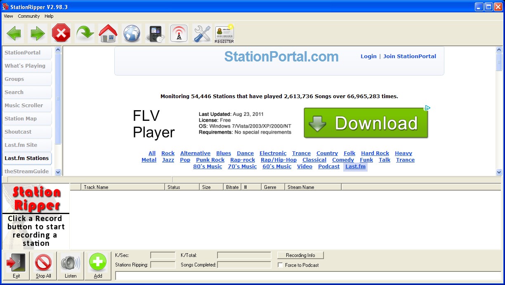This screenshot has width=505, height=285.
Task: Open the Community menu
Action: point(29,16)
